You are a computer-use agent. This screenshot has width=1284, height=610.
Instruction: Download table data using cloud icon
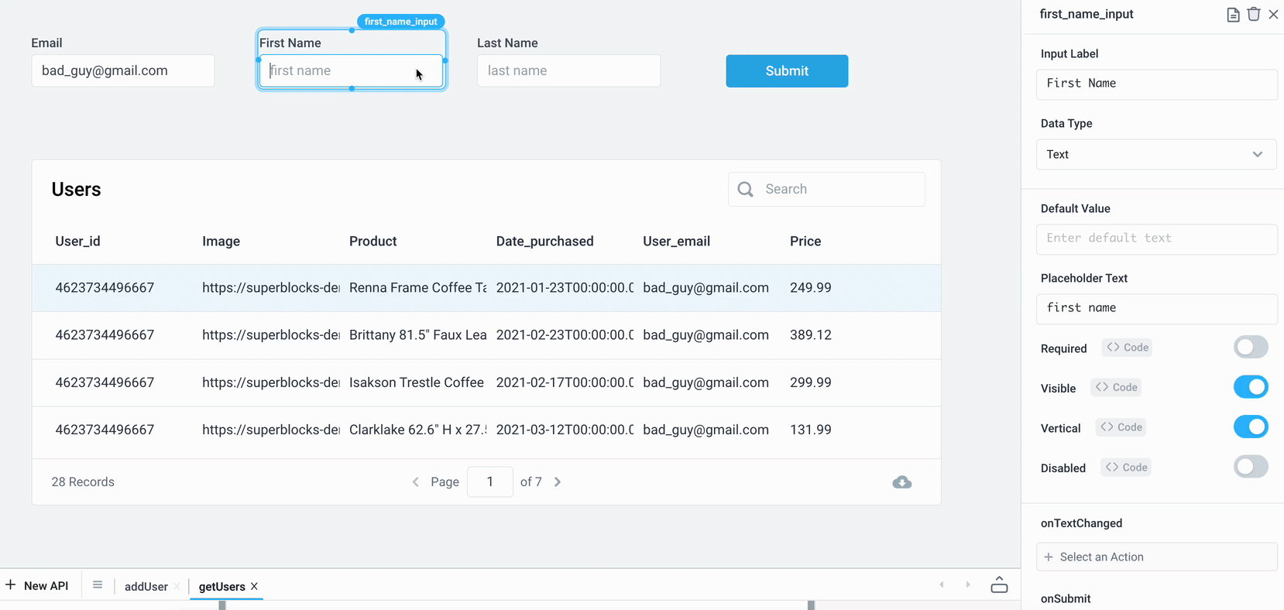coord(902,482)
